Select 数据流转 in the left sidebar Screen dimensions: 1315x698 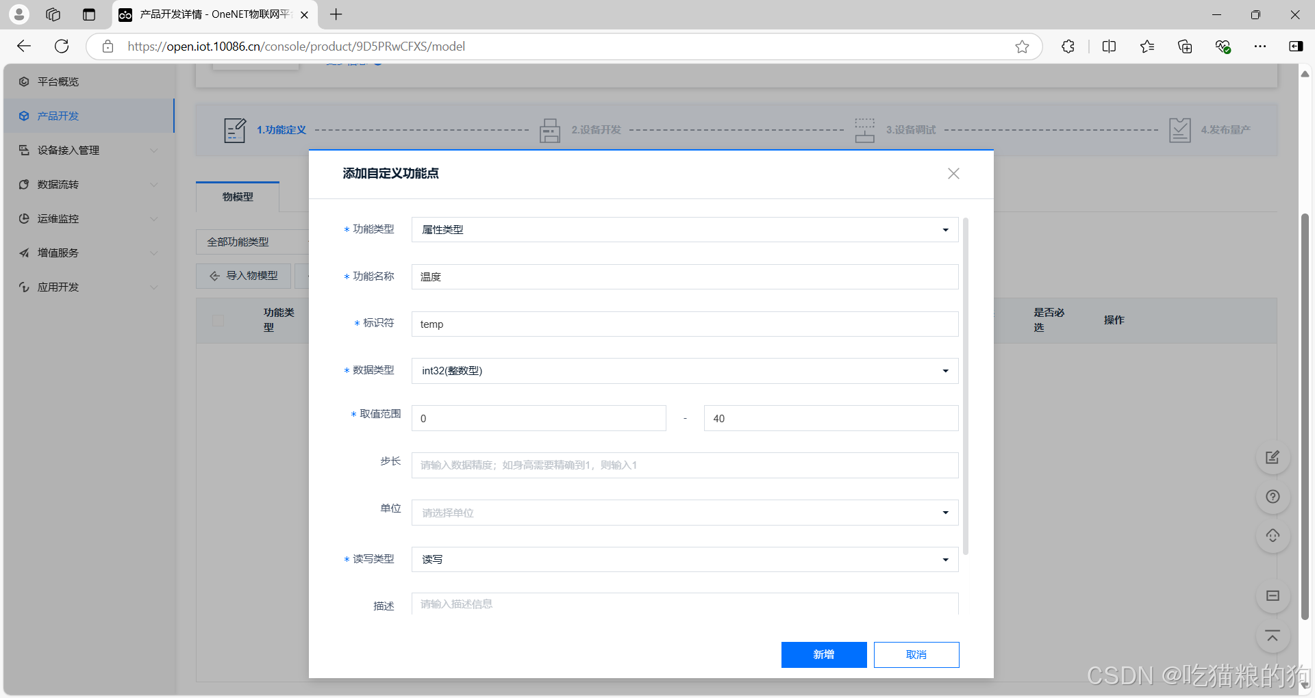58,184
